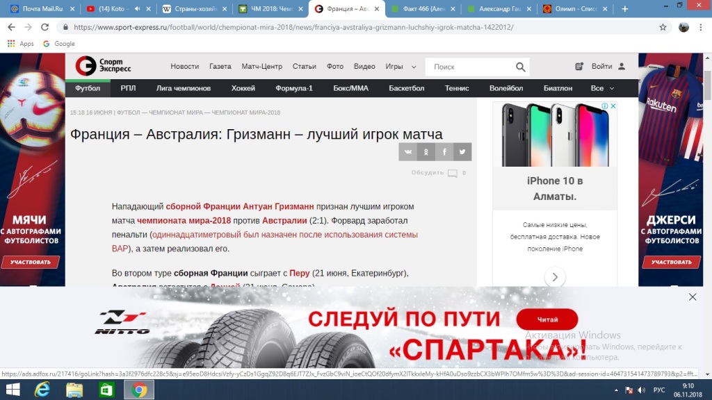Select the РПЛ category
Image resolution: width=712 pixels, height=400 pixels.
(x=128, y=88)
